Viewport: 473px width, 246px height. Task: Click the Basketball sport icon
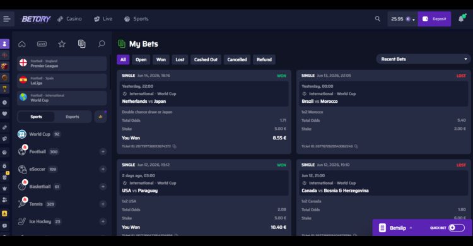pos(22,186)
